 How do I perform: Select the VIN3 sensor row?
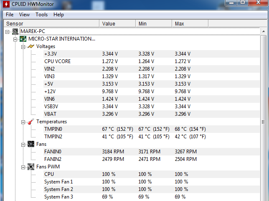pos(152,76)
